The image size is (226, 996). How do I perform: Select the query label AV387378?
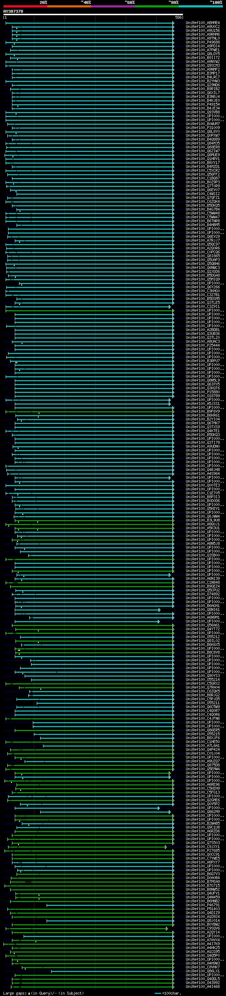pos(13,12)
